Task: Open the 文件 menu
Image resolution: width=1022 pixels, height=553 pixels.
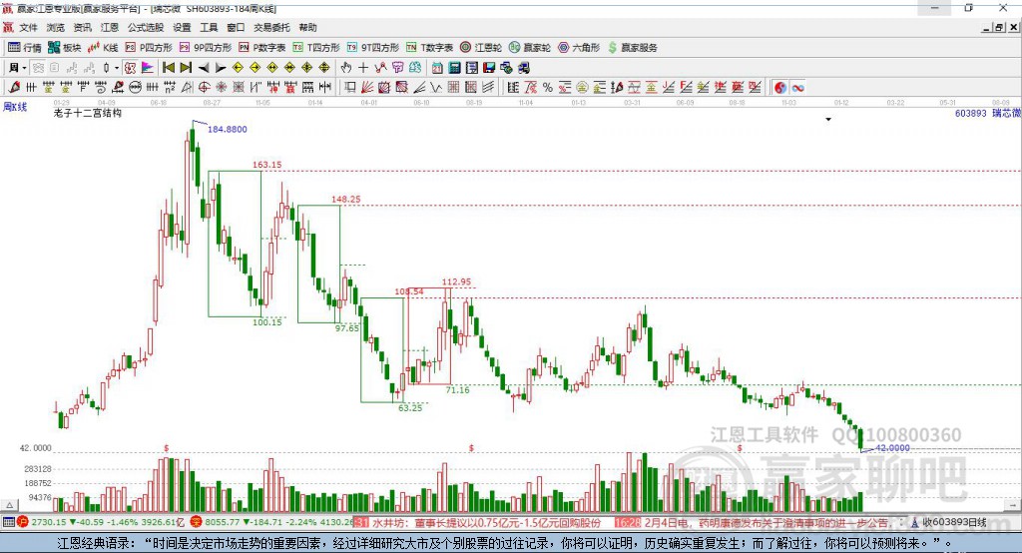Action: point(28,27)
